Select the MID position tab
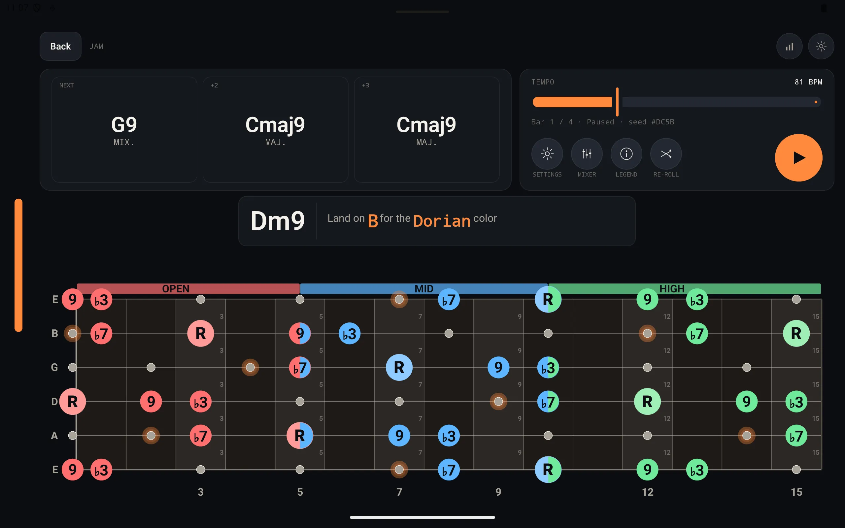The image size is (845, 528). click(x=424, y=288)
